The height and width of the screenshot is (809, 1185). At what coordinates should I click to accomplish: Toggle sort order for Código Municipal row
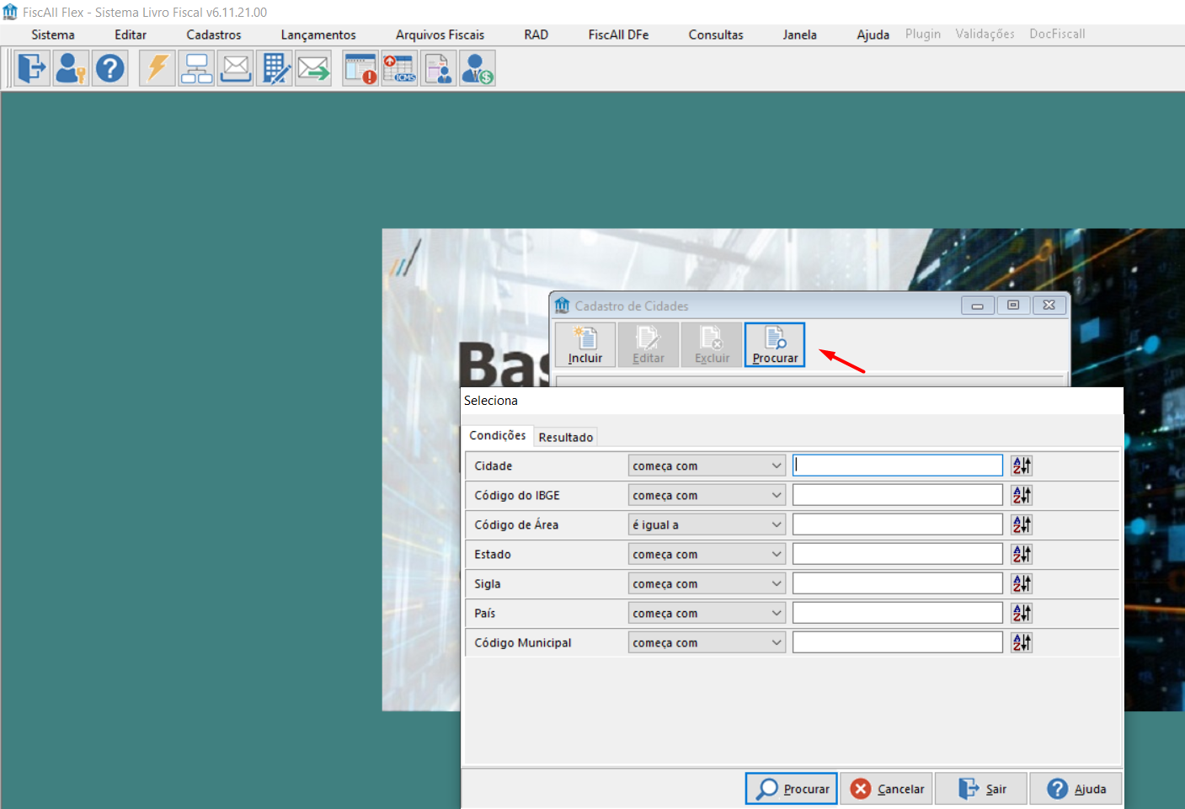pos(1022,642)
